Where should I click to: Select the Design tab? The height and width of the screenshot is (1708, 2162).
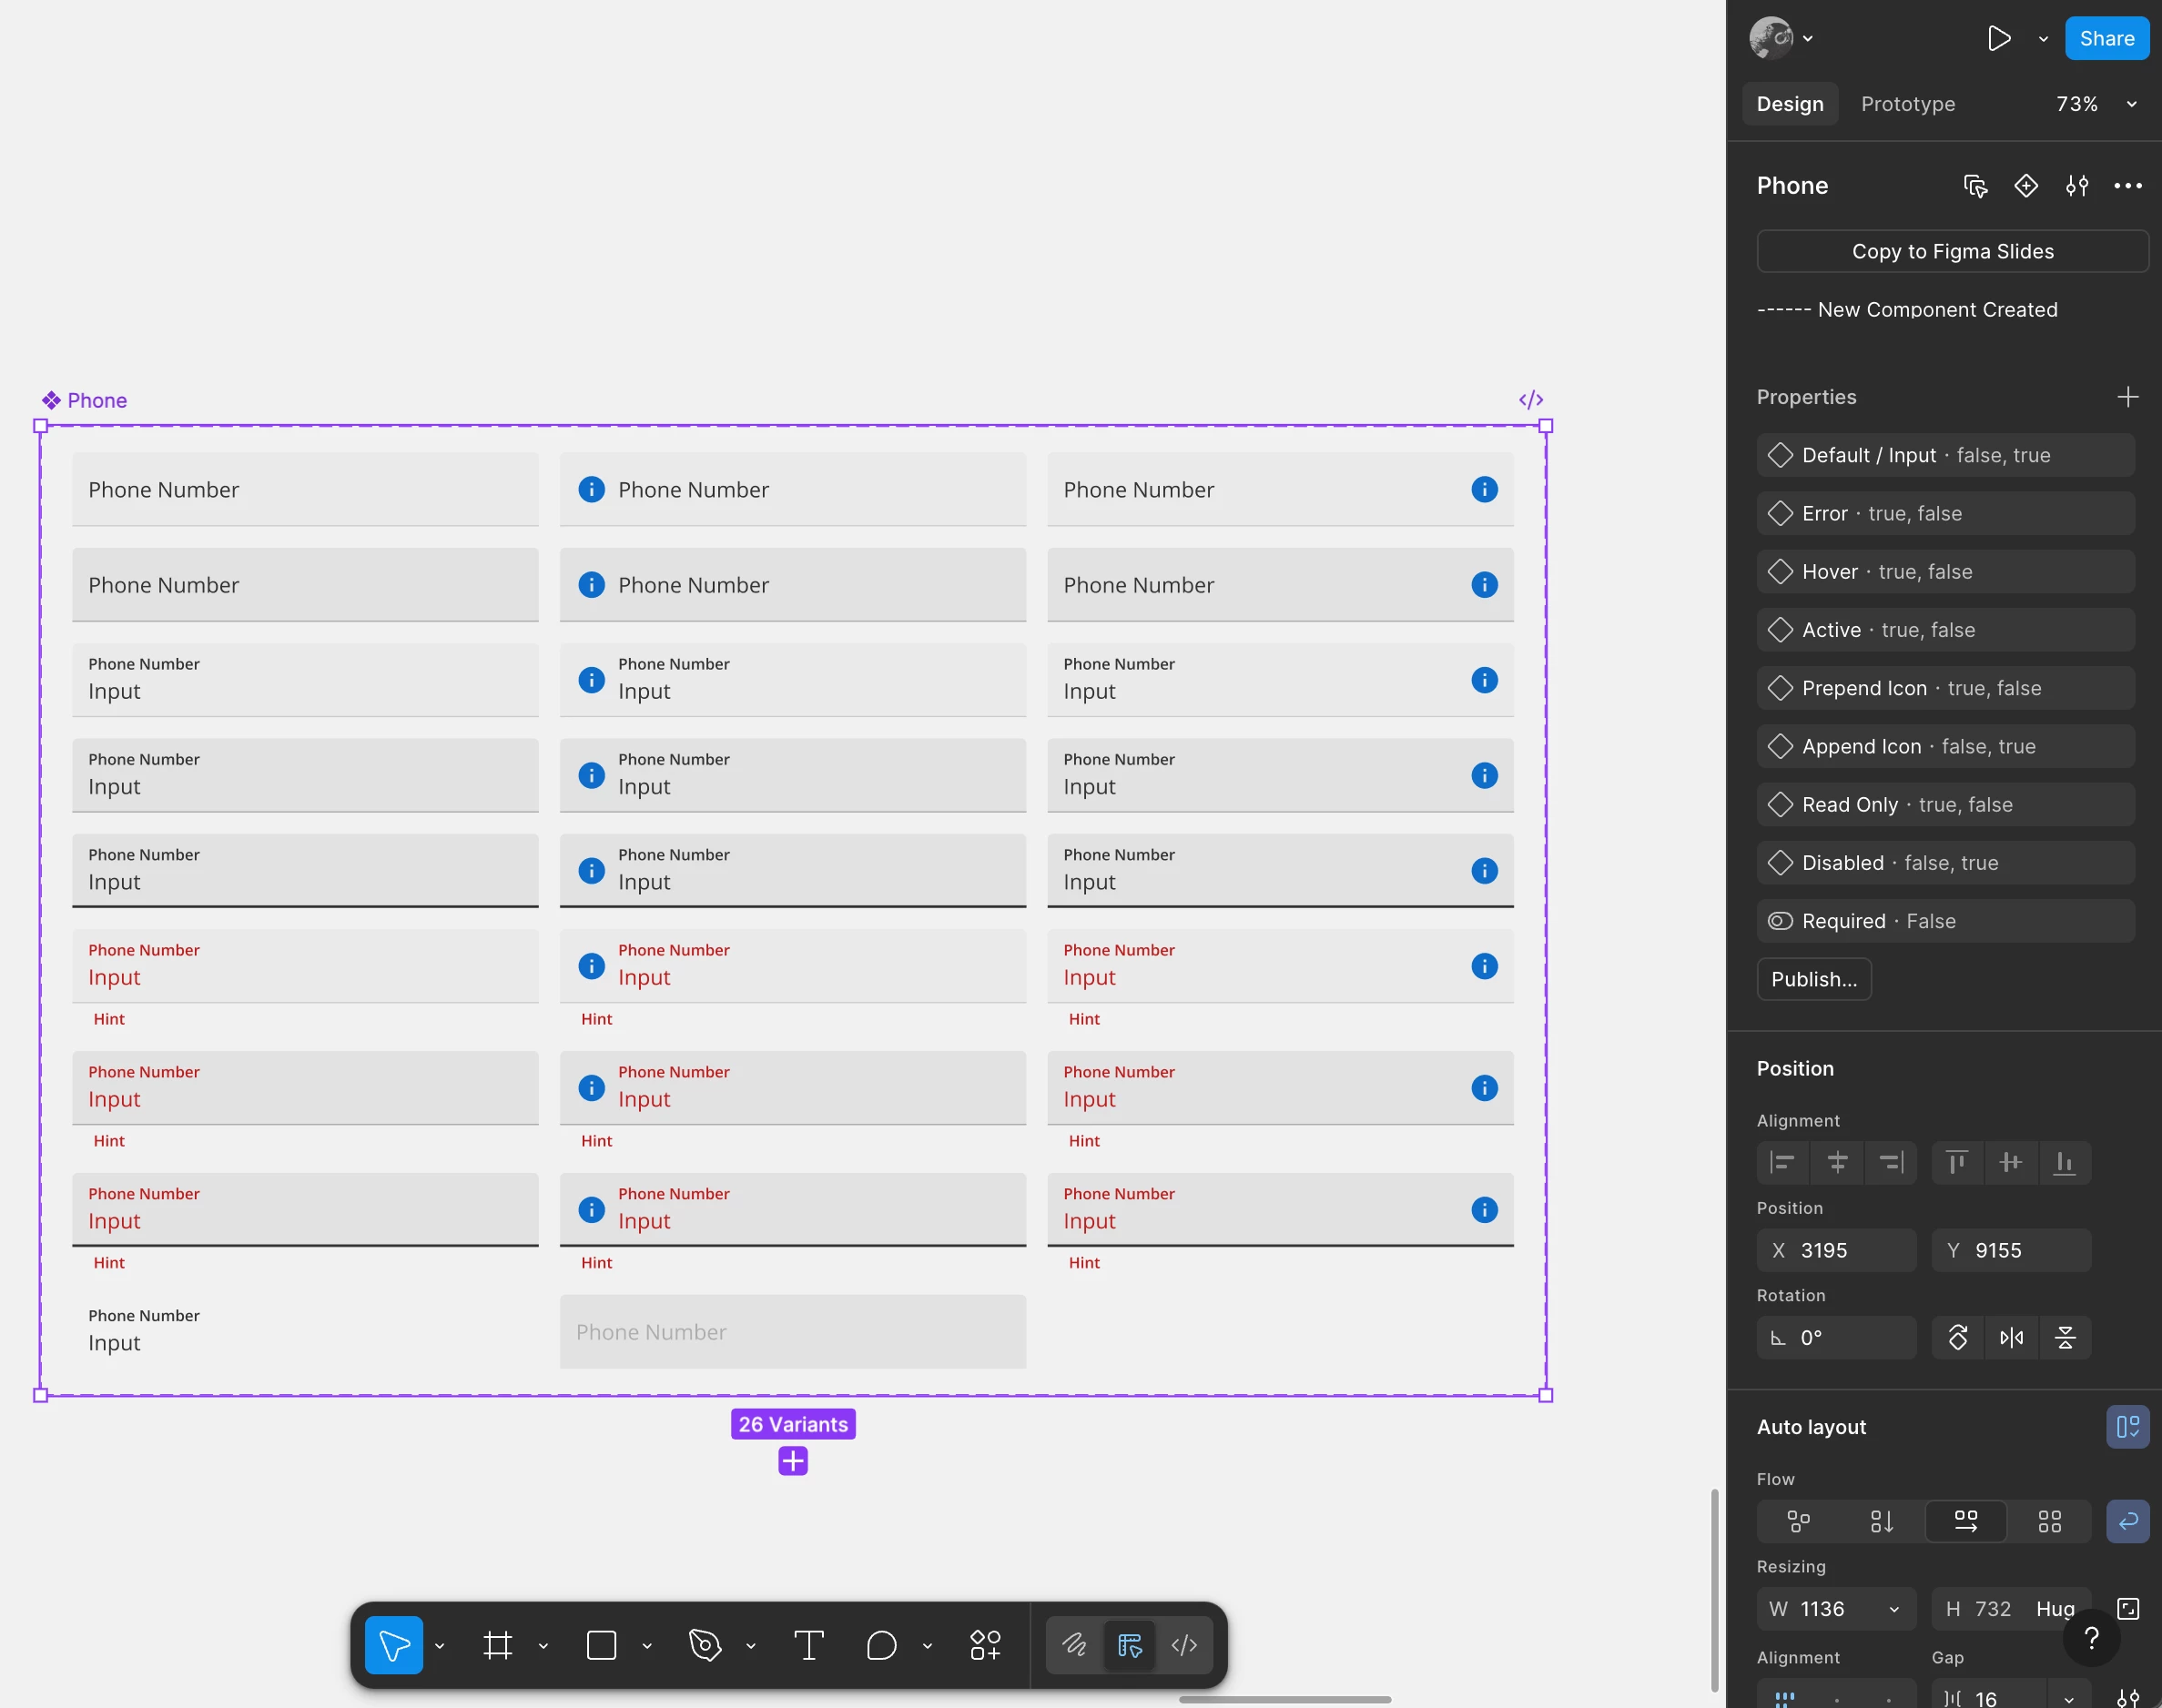[x=1790, y=104]
